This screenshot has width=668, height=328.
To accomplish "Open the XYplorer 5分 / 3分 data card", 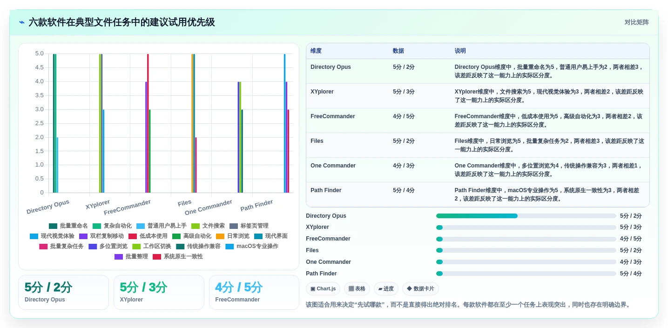I will pos(159,292).
